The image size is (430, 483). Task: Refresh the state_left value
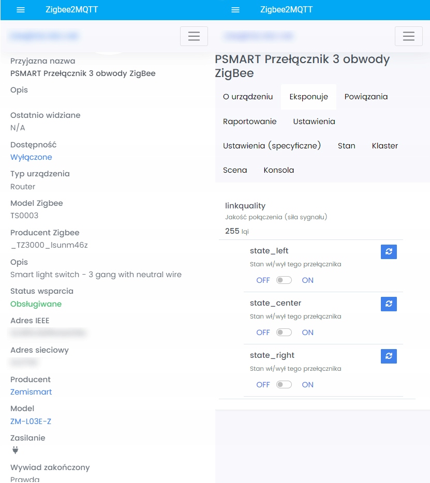(x=389, y=252)
